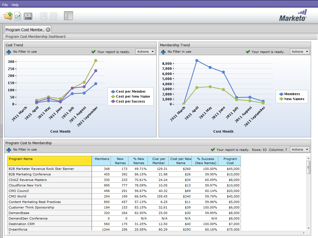The height and width of the screenshot is (238, 318).
Task: Click the Membership Trend panel title
Action: (175, 45)
